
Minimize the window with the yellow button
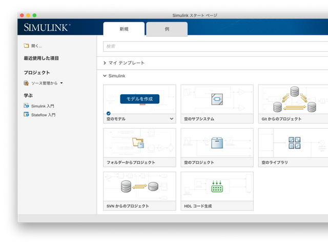point(28,15)
